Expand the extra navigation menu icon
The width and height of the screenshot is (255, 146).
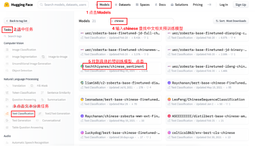point(209,5)
